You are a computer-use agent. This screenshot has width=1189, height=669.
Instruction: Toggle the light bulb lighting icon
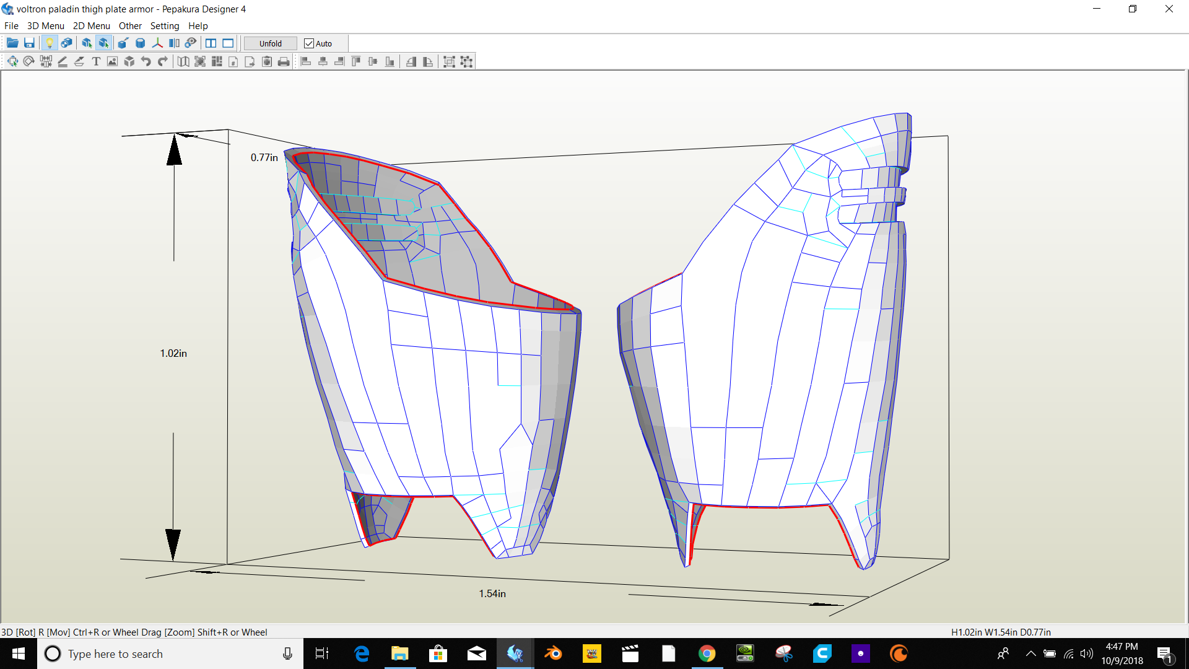point(50,43)
